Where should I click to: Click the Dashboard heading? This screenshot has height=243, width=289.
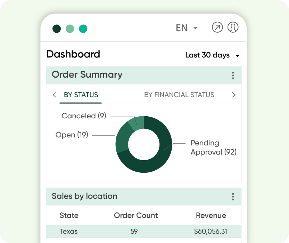(73, 54)
